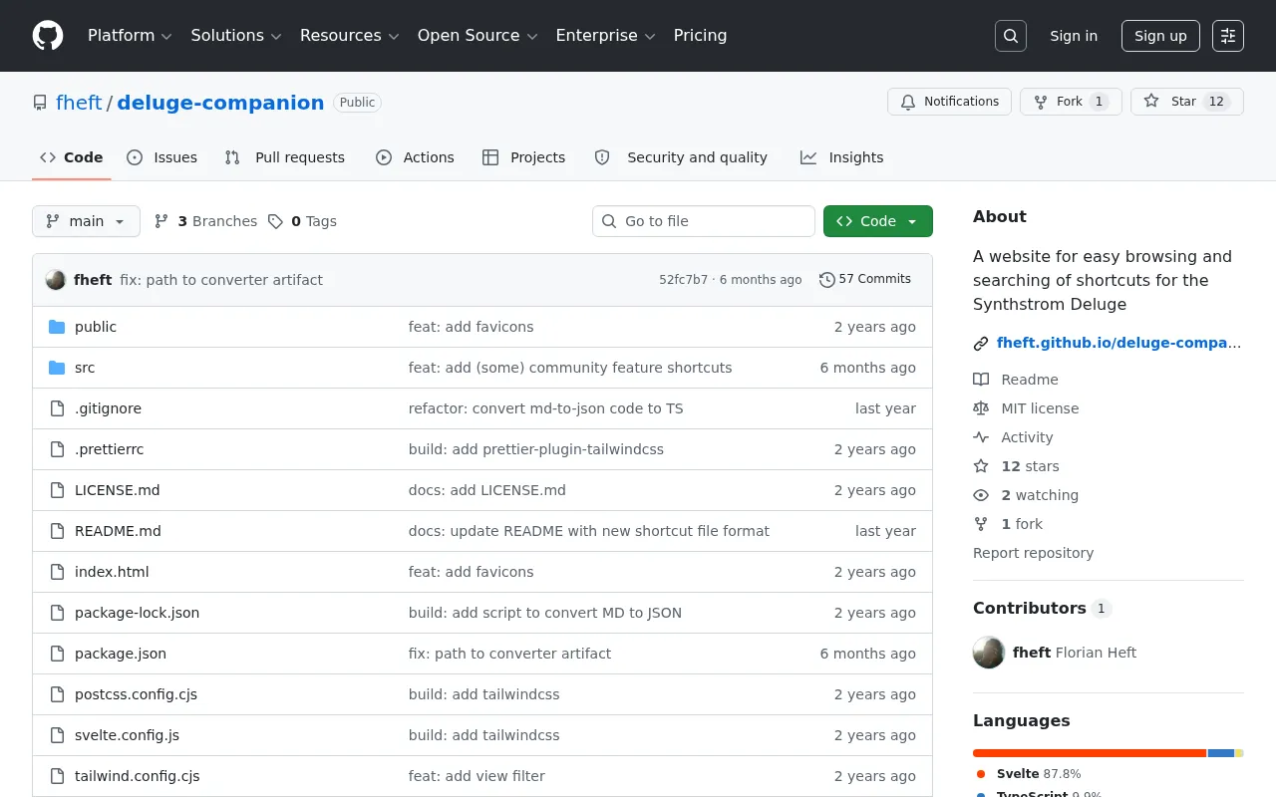Click the blue TypeScript language bar segment

[1221, 753]
